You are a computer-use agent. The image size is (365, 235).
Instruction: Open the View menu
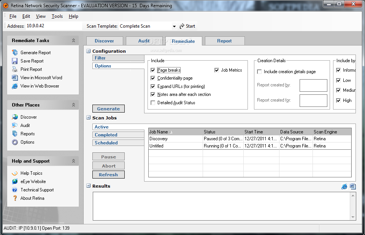pyautogui.click(x=41, y=16)
